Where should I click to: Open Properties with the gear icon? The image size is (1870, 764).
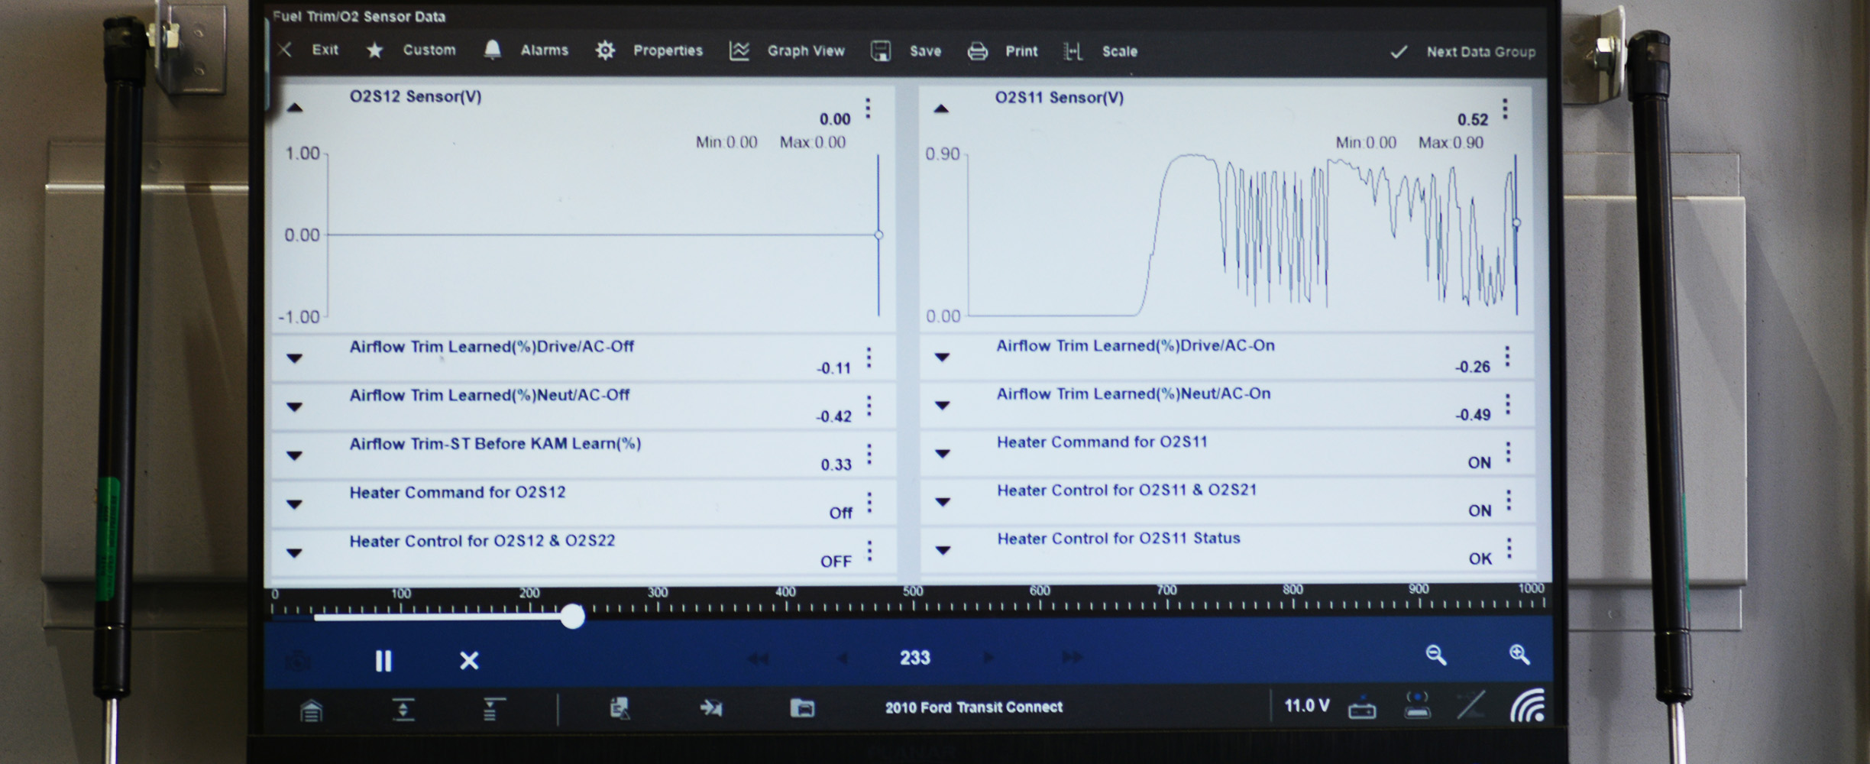(605, 50)
